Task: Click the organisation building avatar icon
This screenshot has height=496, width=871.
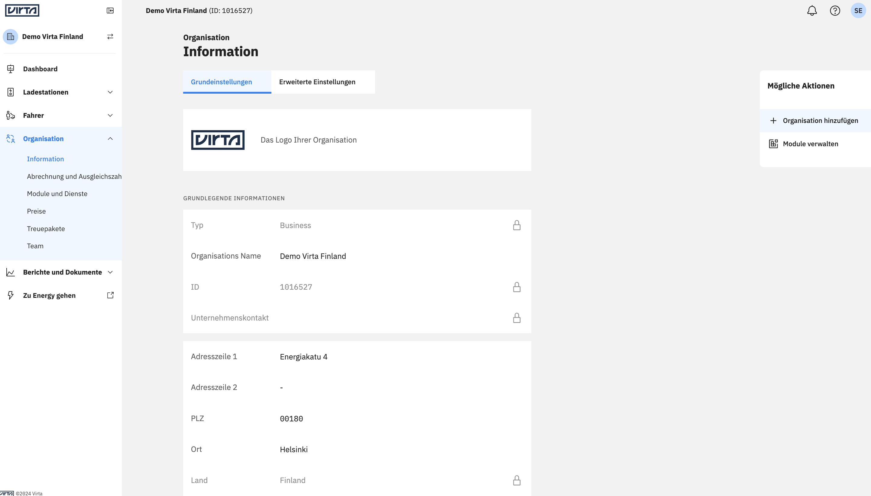Action: pos(11,37)
